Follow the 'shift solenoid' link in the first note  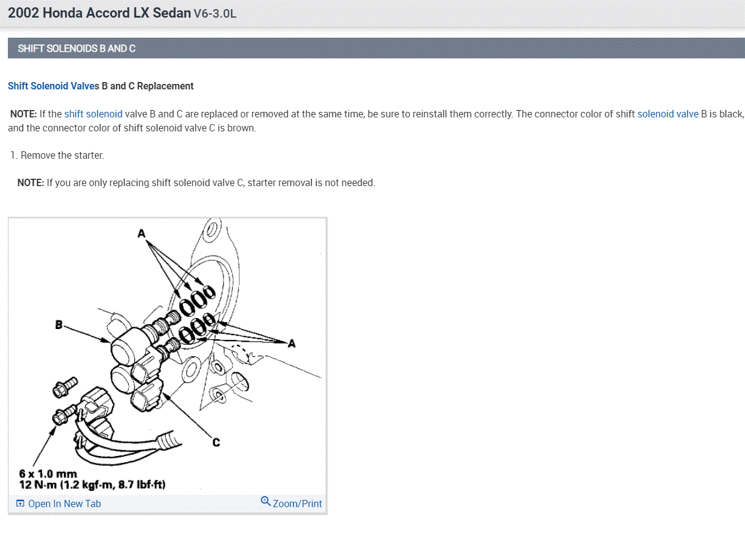pos(93,114)
